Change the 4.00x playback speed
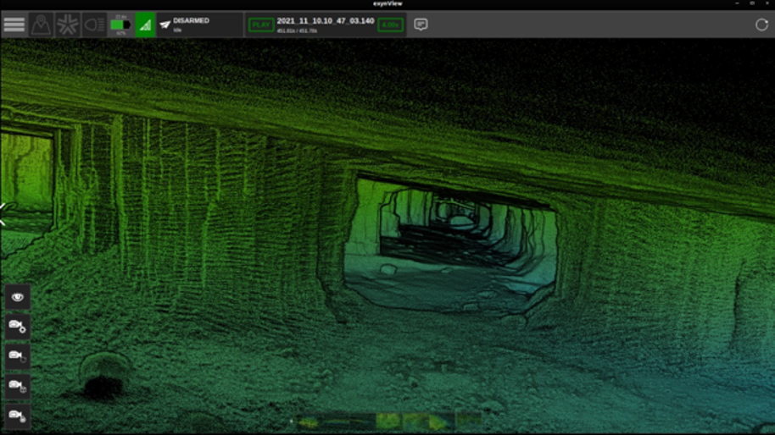 [390, 25]
